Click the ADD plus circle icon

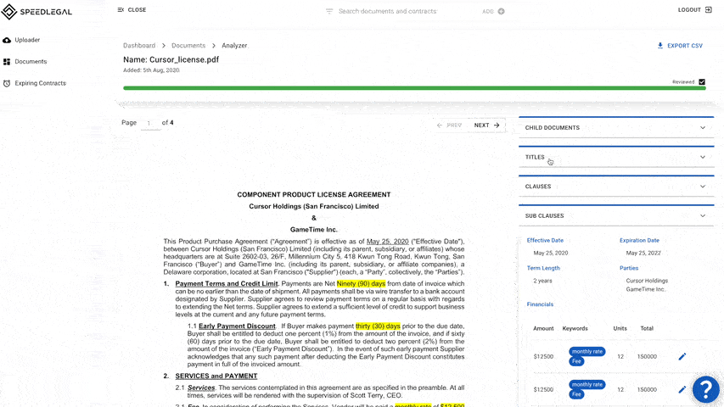(501, 11)
